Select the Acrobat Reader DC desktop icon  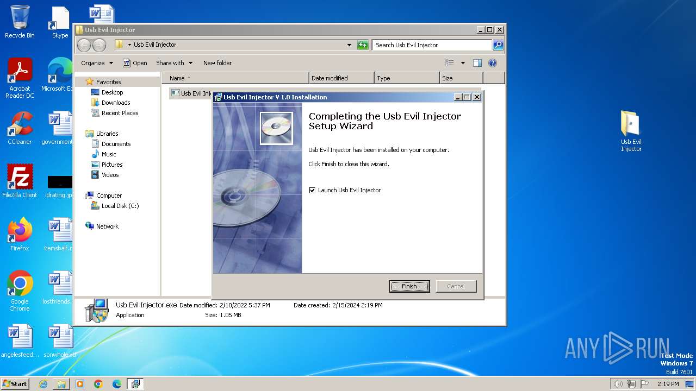(20, 79)
